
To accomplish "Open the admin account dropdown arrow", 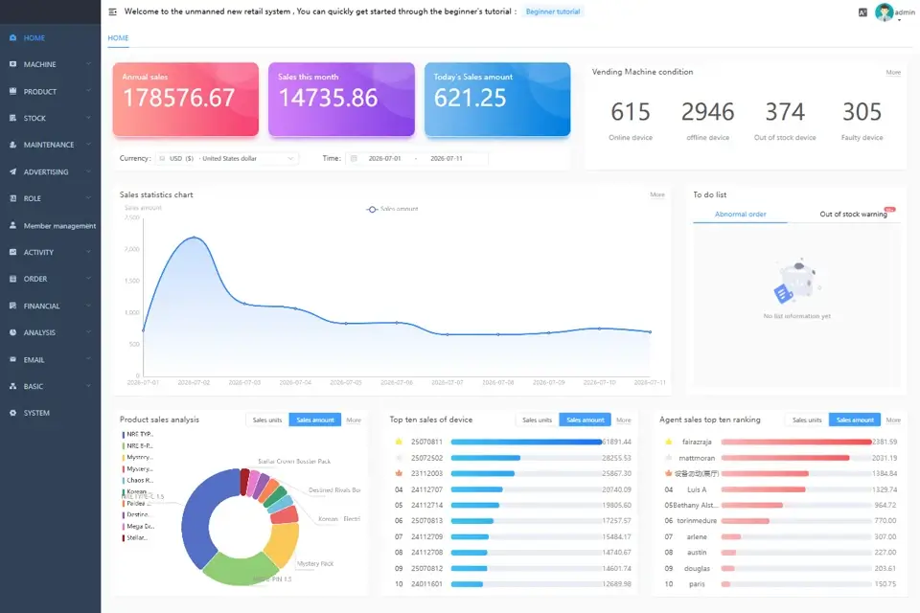I will point(899,20).
